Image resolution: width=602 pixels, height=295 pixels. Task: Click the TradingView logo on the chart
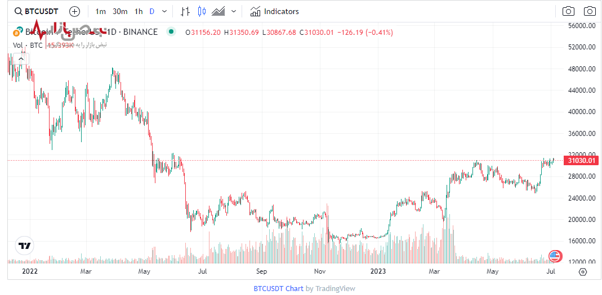coord(24,246)
